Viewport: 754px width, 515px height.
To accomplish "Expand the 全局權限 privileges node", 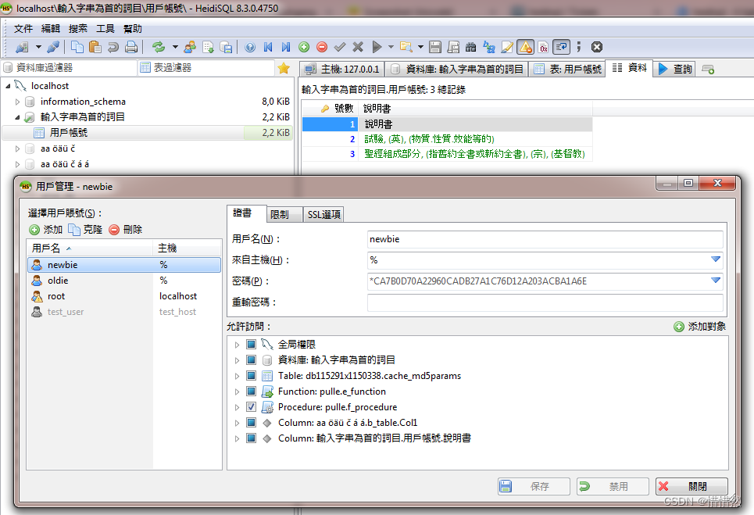I will (237, 345).
